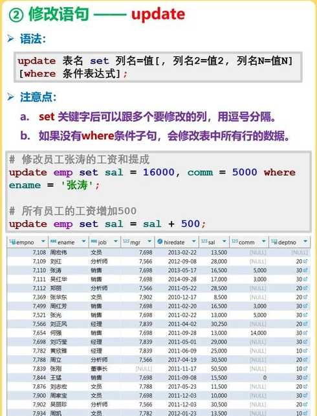The width and height of the screenshot is (317, 416).
Task: Open the deptno link icon in row 7,900
Action: 305,395
